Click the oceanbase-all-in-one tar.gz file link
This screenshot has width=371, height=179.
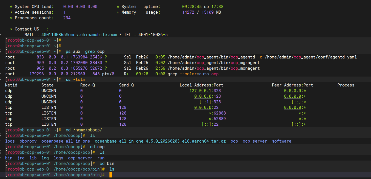tap(160, 141)
